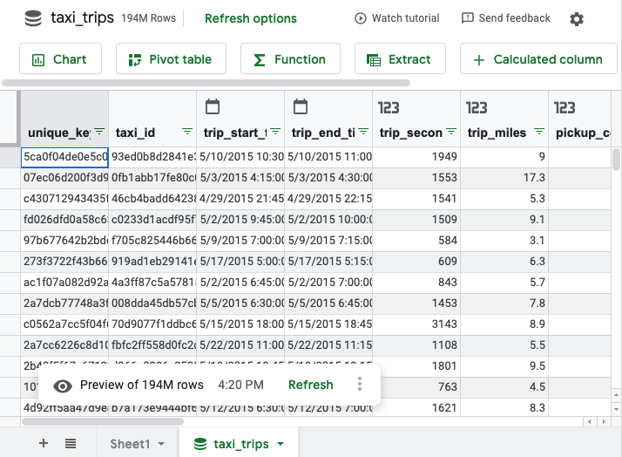Open filter for unique_key column
The height and width of the screenshot is (457, 622).
click(98, 132)
